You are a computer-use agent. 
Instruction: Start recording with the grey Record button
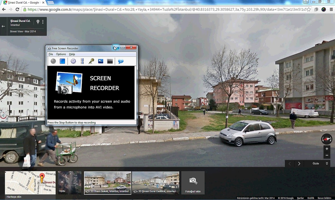click(53, 61)
